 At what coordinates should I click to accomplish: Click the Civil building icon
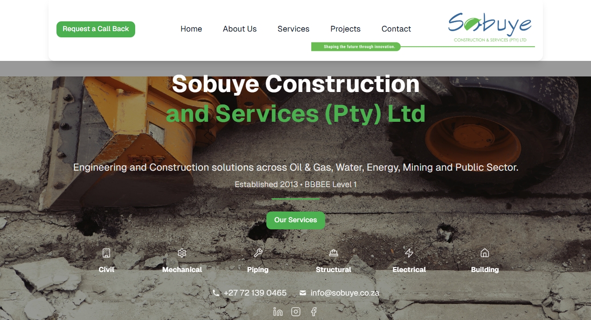pyautogui.click(x=106, y=253)
